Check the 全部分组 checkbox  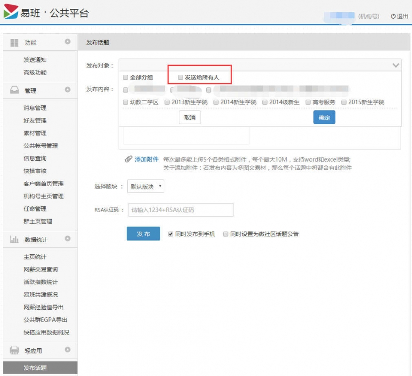tap(125, 77)
